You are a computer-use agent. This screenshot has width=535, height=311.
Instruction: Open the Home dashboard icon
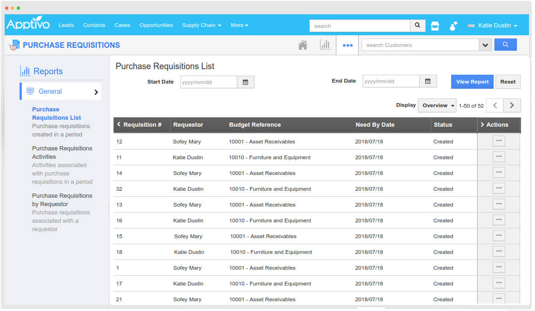point(303,44)
